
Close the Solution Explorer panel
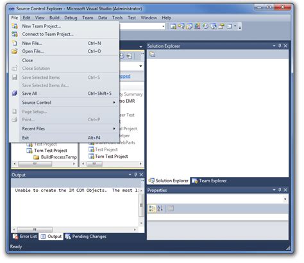(x=285, y=46)
